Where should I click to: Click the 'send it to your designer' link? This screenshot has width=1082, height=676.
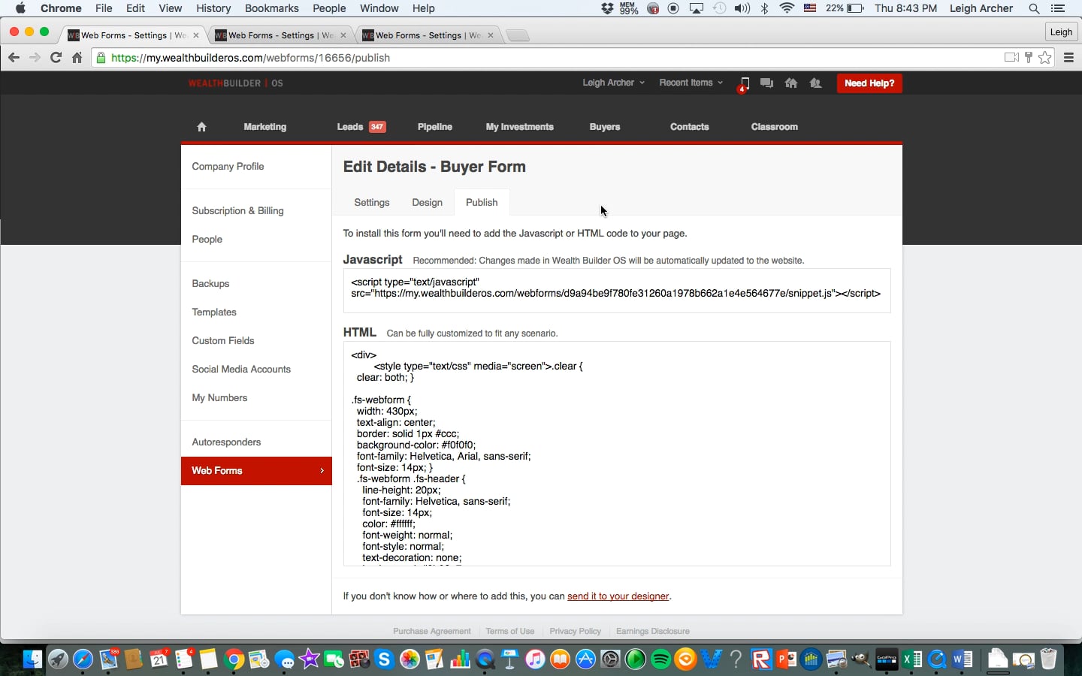[618, 596]
